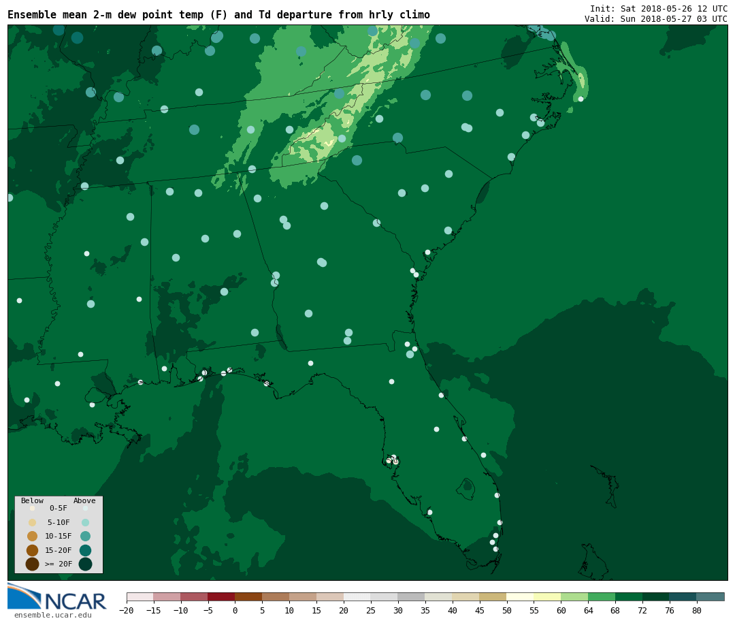735x623 pixels.
Task: Click the grey-teal colorbar segment above 80
Action: (x=710, y=596)
